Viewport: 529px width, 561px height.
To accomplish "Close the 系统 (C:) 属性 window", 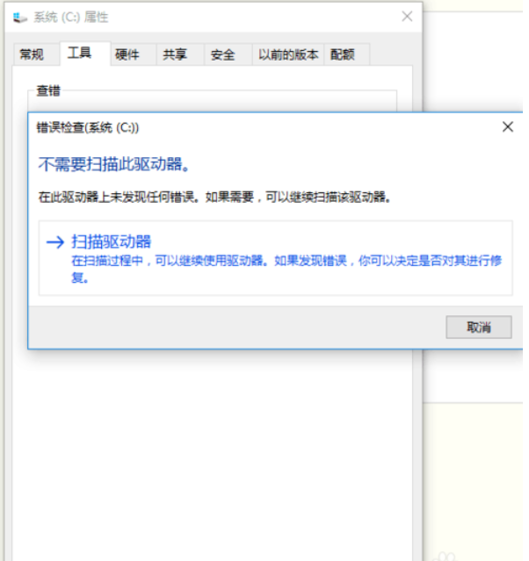I will [407, 17].
